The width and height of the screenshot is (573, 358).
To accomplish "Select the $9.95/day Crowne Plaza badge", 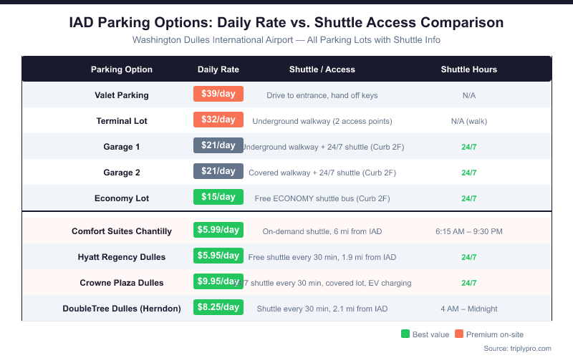I will (218, 281).
